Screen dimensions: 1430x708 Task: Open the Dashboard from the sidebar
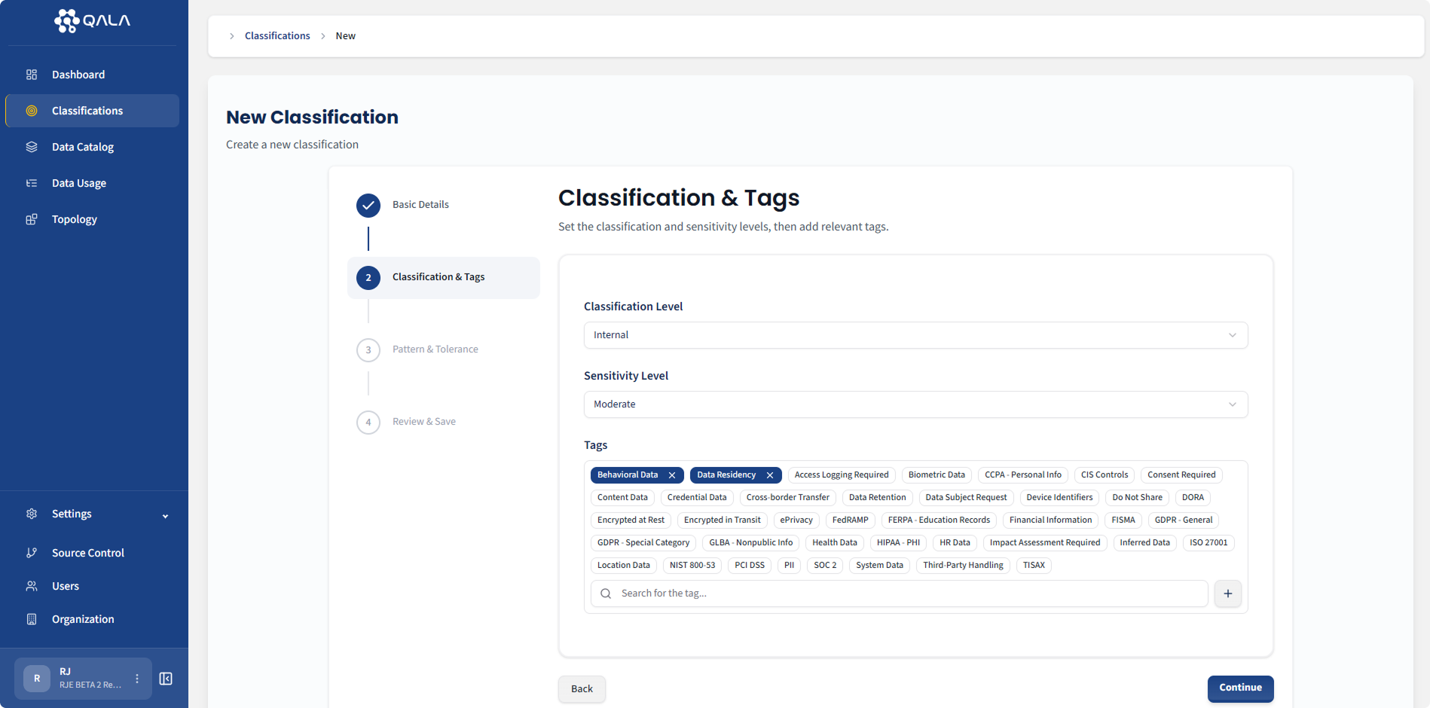click(78, 75)
